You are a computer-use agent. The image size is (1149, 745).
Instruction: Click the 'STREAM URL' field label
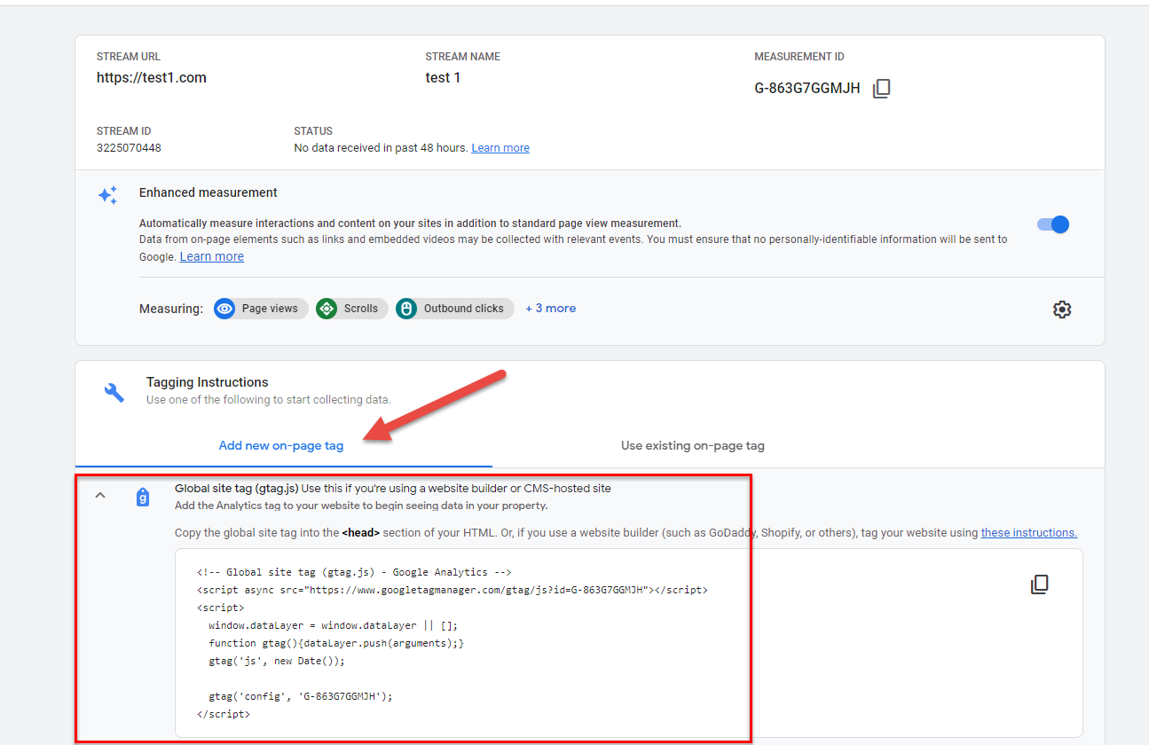[x=129, y=57]
